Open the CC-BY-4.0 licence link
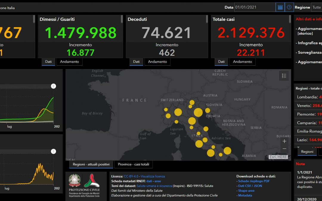Image resolution: width=322 pixels, height=201 pixels. [x=131, y=176]
